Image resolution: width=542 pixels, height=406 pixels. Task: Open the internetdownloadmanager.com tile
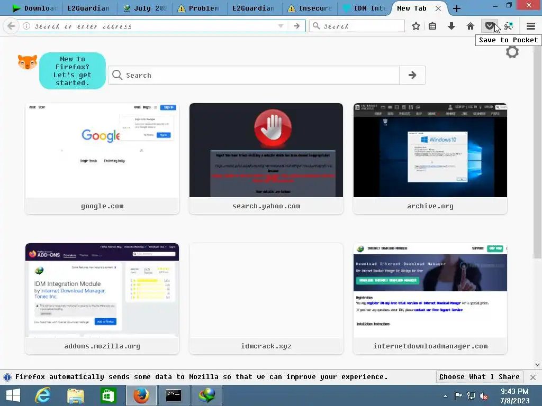430,299
